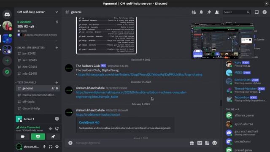This screenshot has width=270, height=152.
Task: Disconnect from voice call icon
Action: click(57, 128)
